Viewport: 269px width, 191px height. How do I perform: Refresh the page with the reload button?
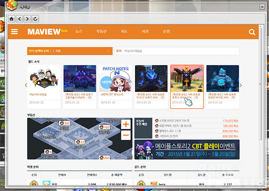click(35, 19)
